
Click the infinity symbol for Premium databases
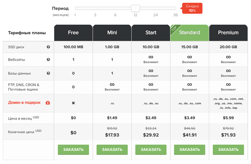pyautogui.click(x=228, y=71)
